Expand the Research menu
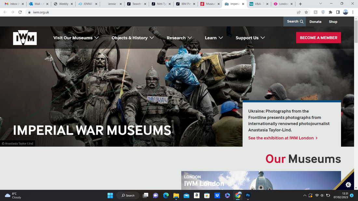Image resolution: width=358 pixels, height=201 pixels. (179, 38)
